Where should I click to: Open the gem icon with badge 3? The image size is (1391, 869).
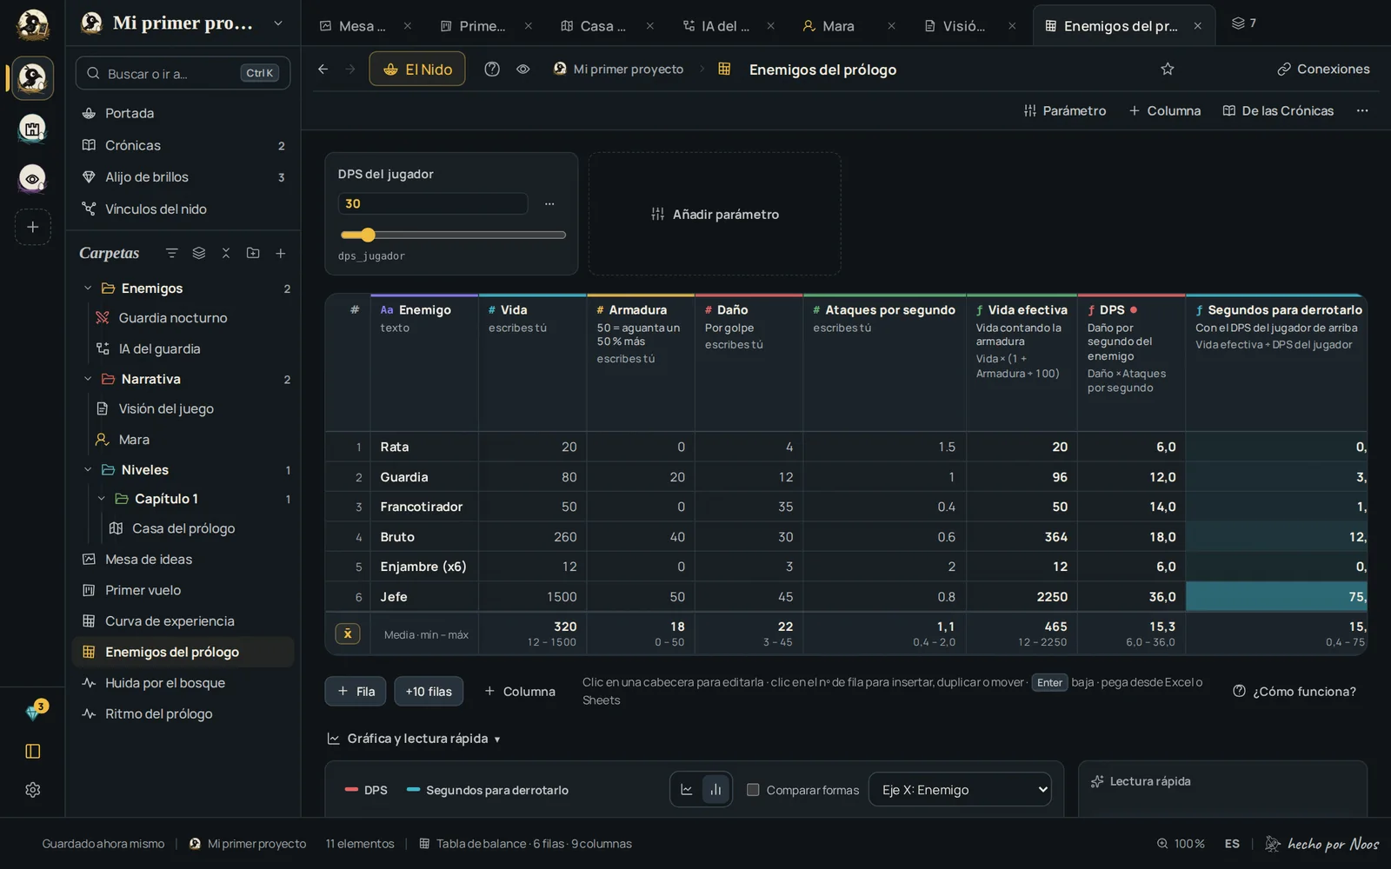coord(33,713)
